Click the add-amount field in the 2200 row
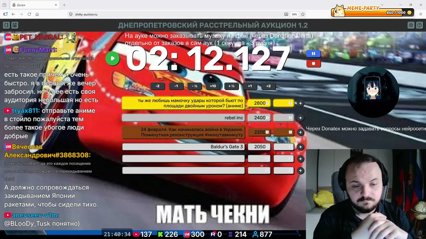The image size is (426, 239). coord(283,132)
